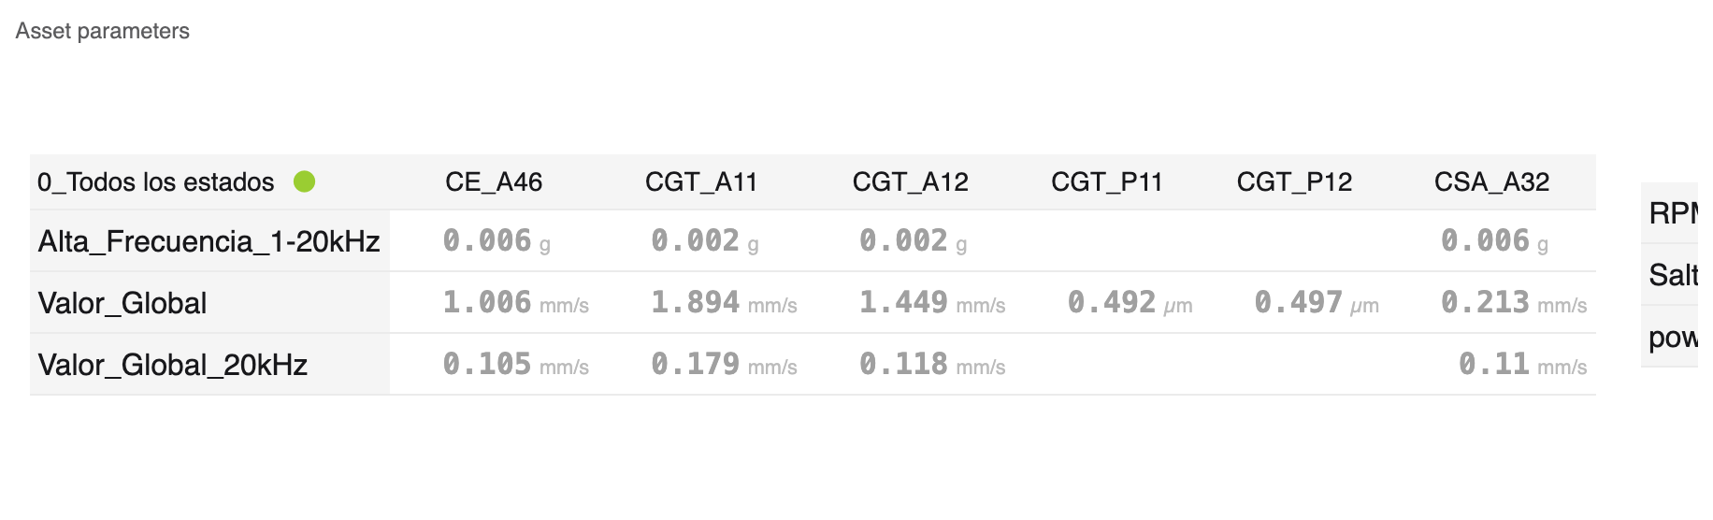Click the 1.894 mm/s CGT_A11 value
1713x520 pixels.
(724, 302)
